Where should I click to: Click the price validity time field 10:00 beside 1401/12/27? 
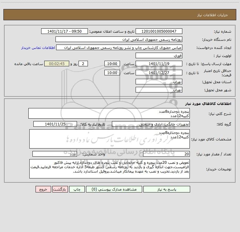pos(112,73)
